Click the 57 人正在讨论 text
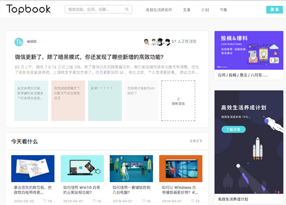This screenshot has height=205, width=286. [184, 42]
